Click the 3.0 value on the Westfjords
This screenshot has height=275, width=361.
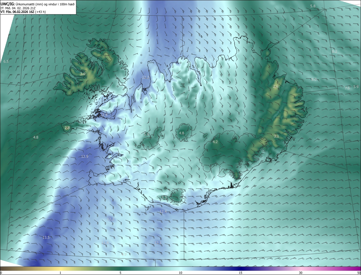tap(83, 74)
